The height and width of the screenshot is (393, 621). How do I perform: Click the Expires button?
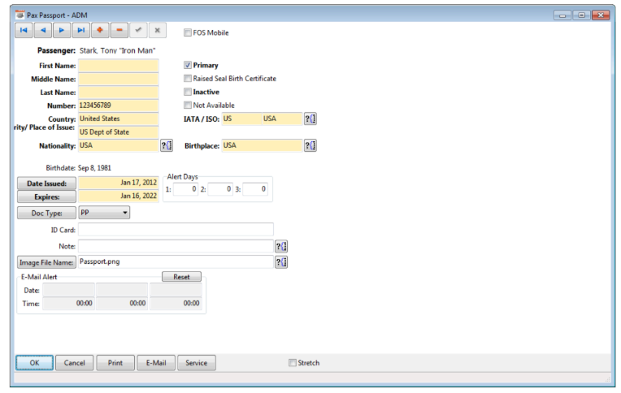(x=46, y=196)
